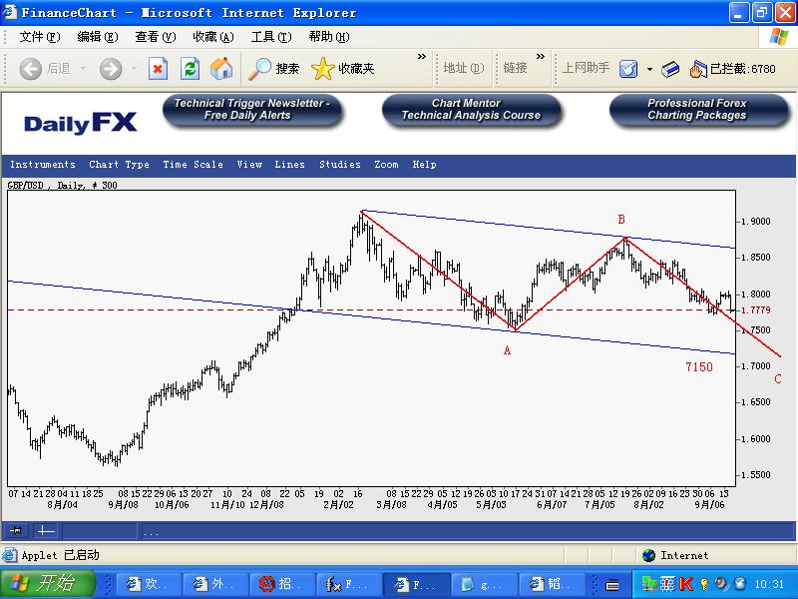Viewport: 798px width, 599px height.
Task: Open the 文件(F) menu
Action: [40, 37]
